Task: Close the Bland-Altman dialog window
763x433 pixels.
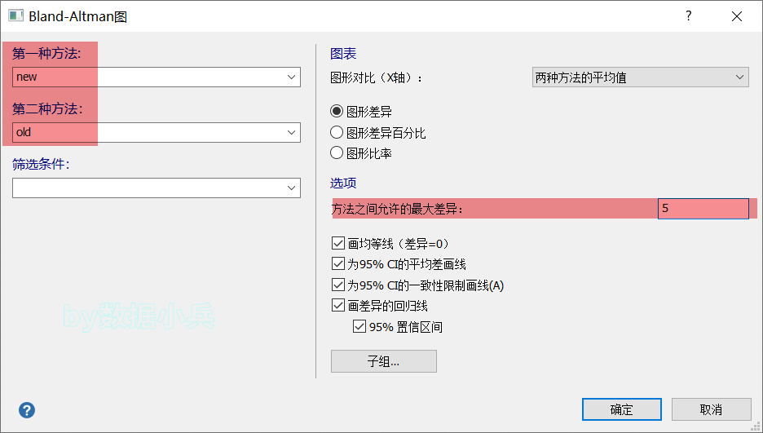Action: click(737, 15)
